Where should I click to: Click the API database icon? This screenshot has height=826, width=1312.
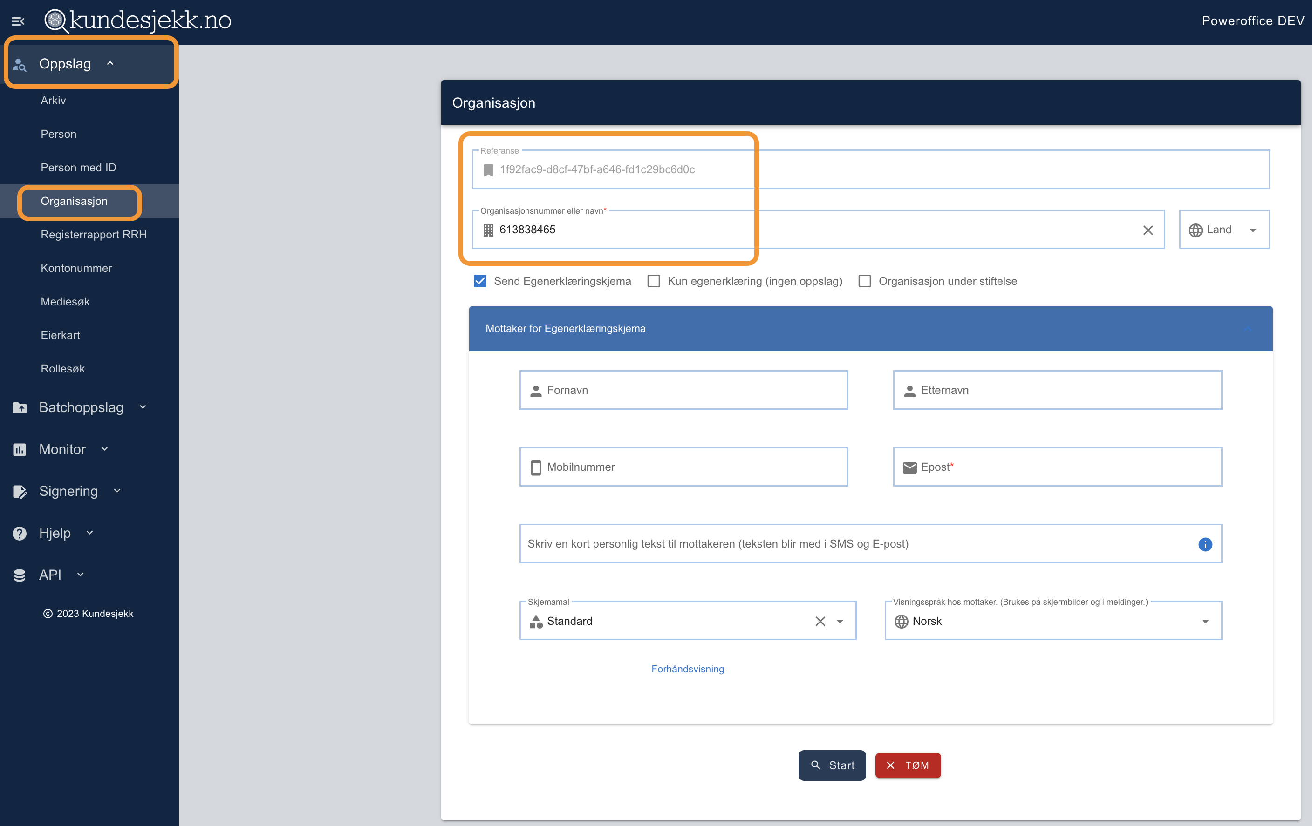(20, 575)
